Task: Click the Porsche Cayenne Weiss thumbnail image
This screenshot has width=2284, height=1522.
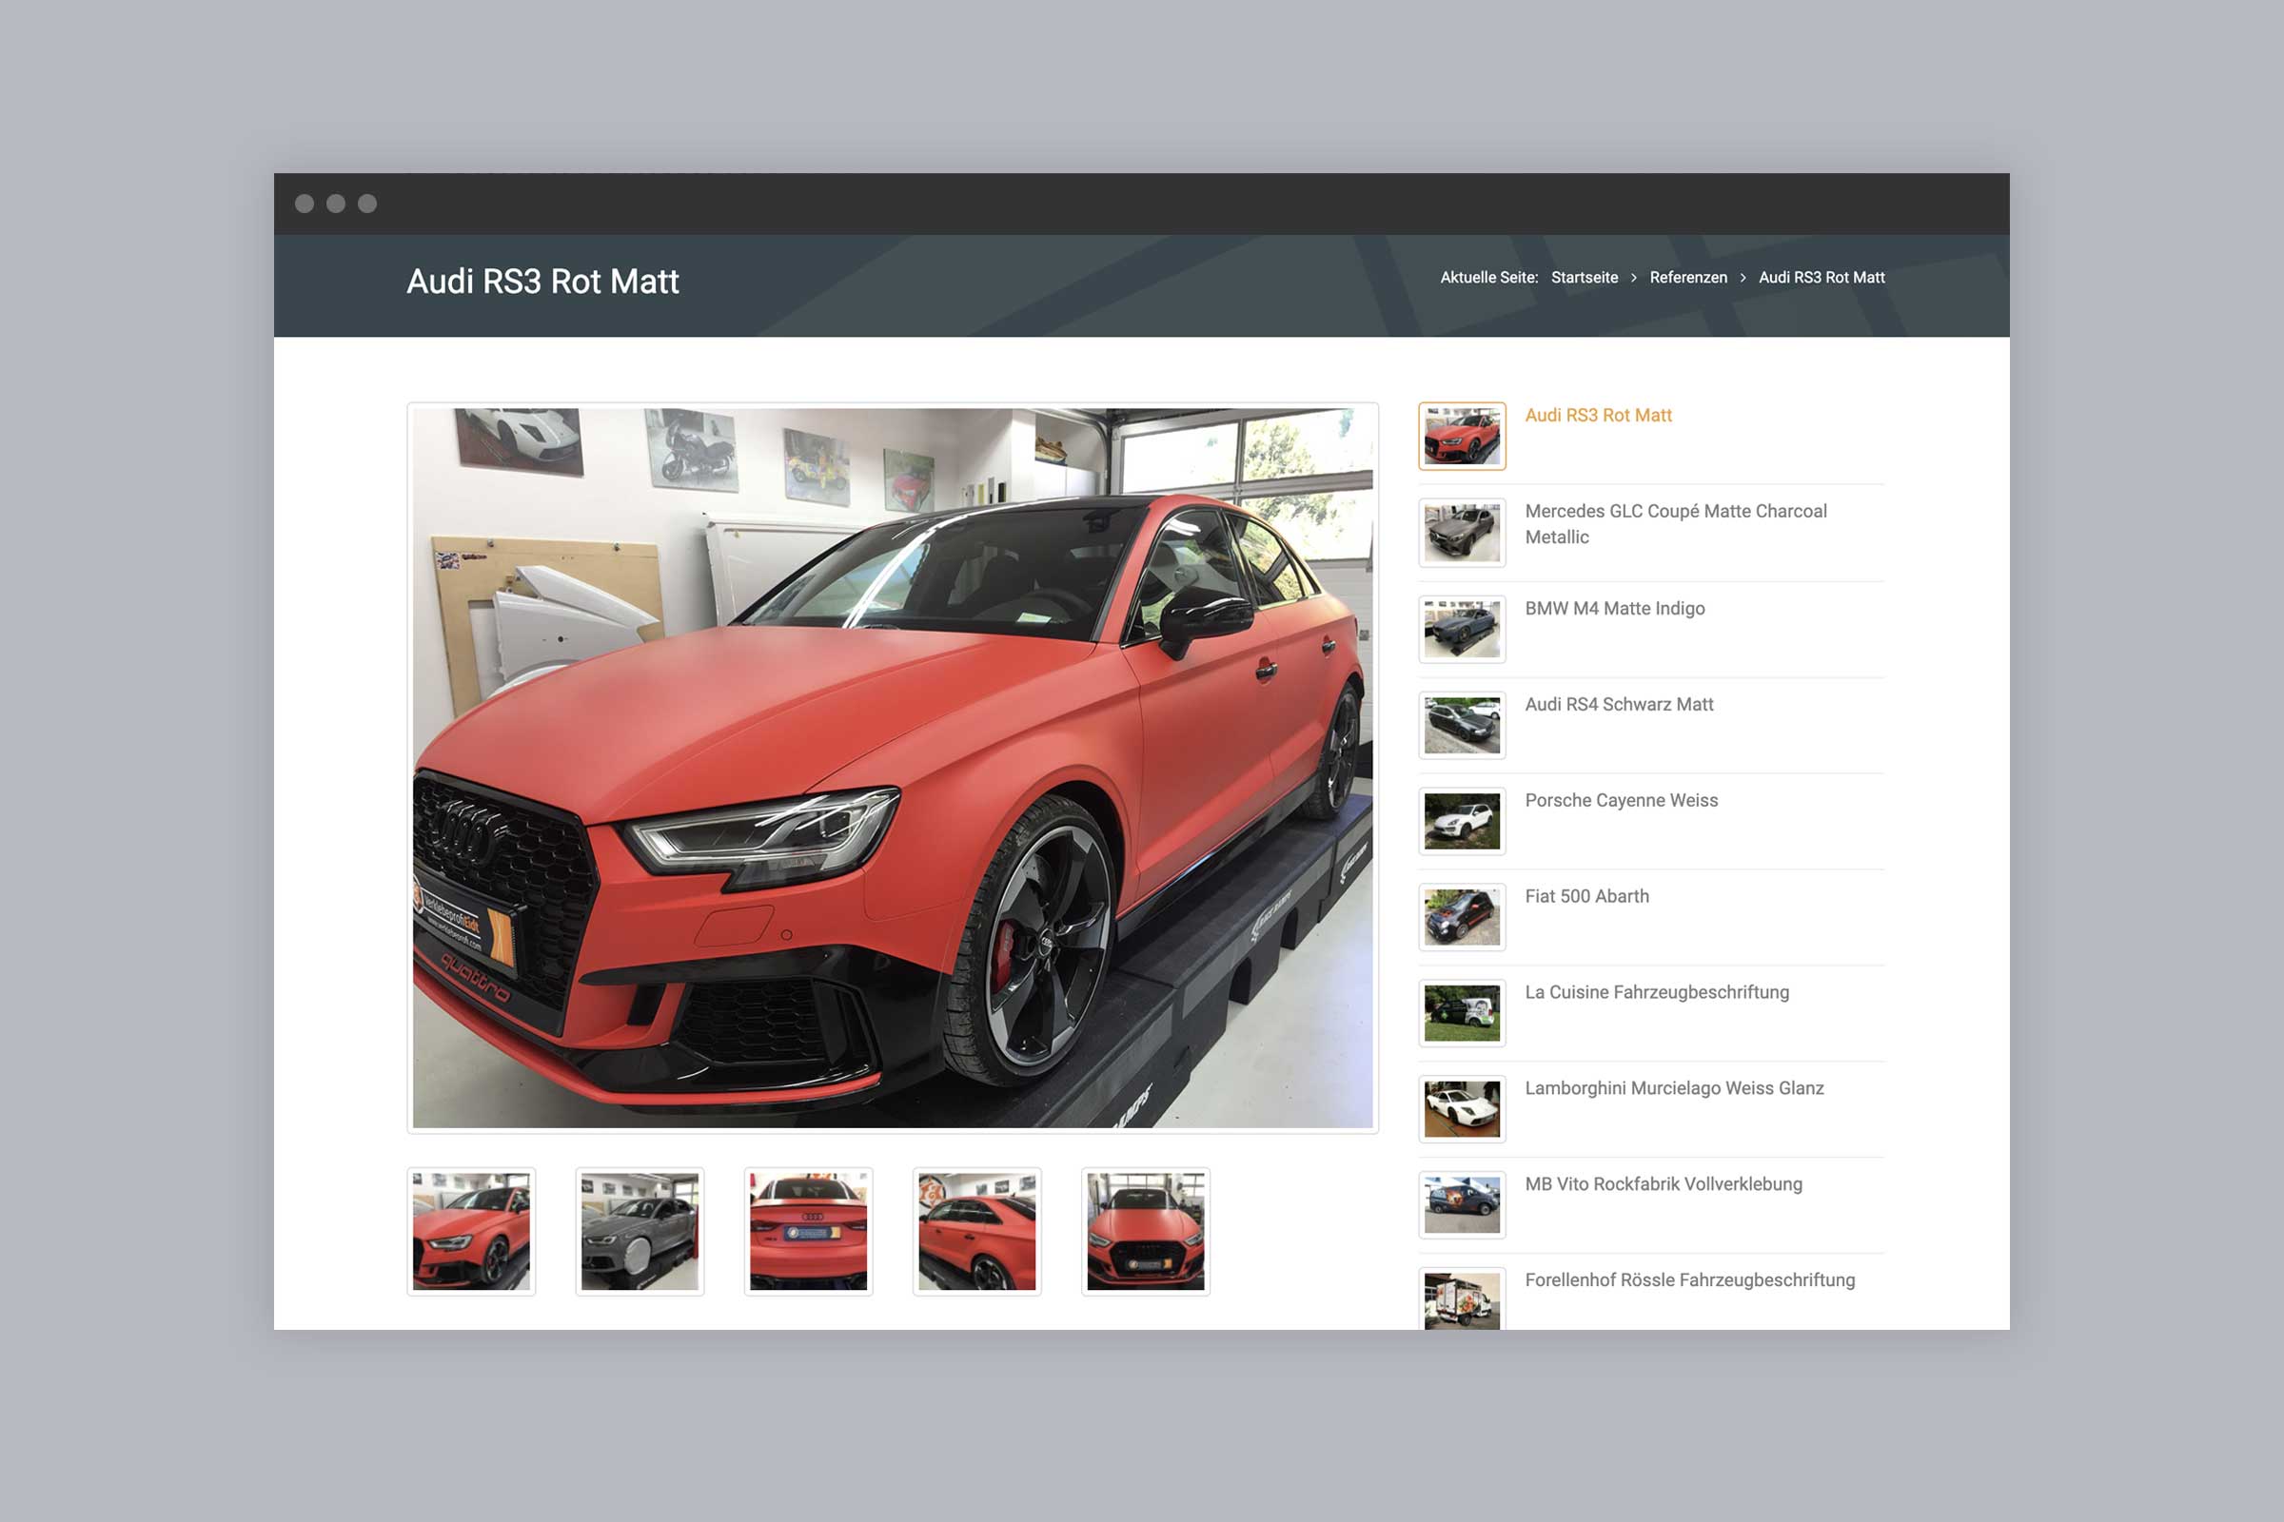Action: point(1462,821)
